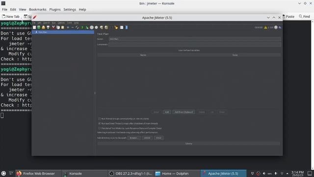
Task: Switch to Home Dolphin taskbar entry
Action: (x=177, y=174)
